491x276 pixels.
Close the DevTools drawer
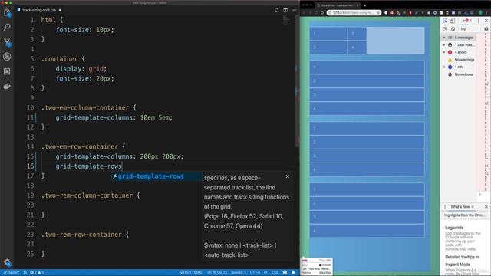[x=486, y=207]
